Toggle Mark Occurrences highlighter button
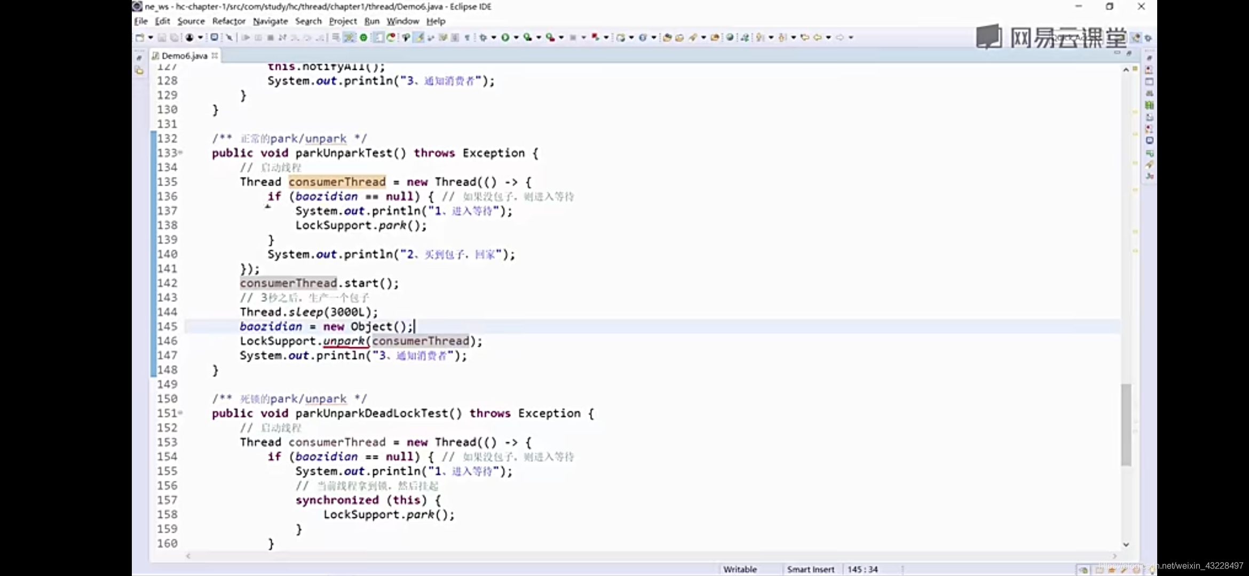The image size is (1249, 576). tap(419, 37)
